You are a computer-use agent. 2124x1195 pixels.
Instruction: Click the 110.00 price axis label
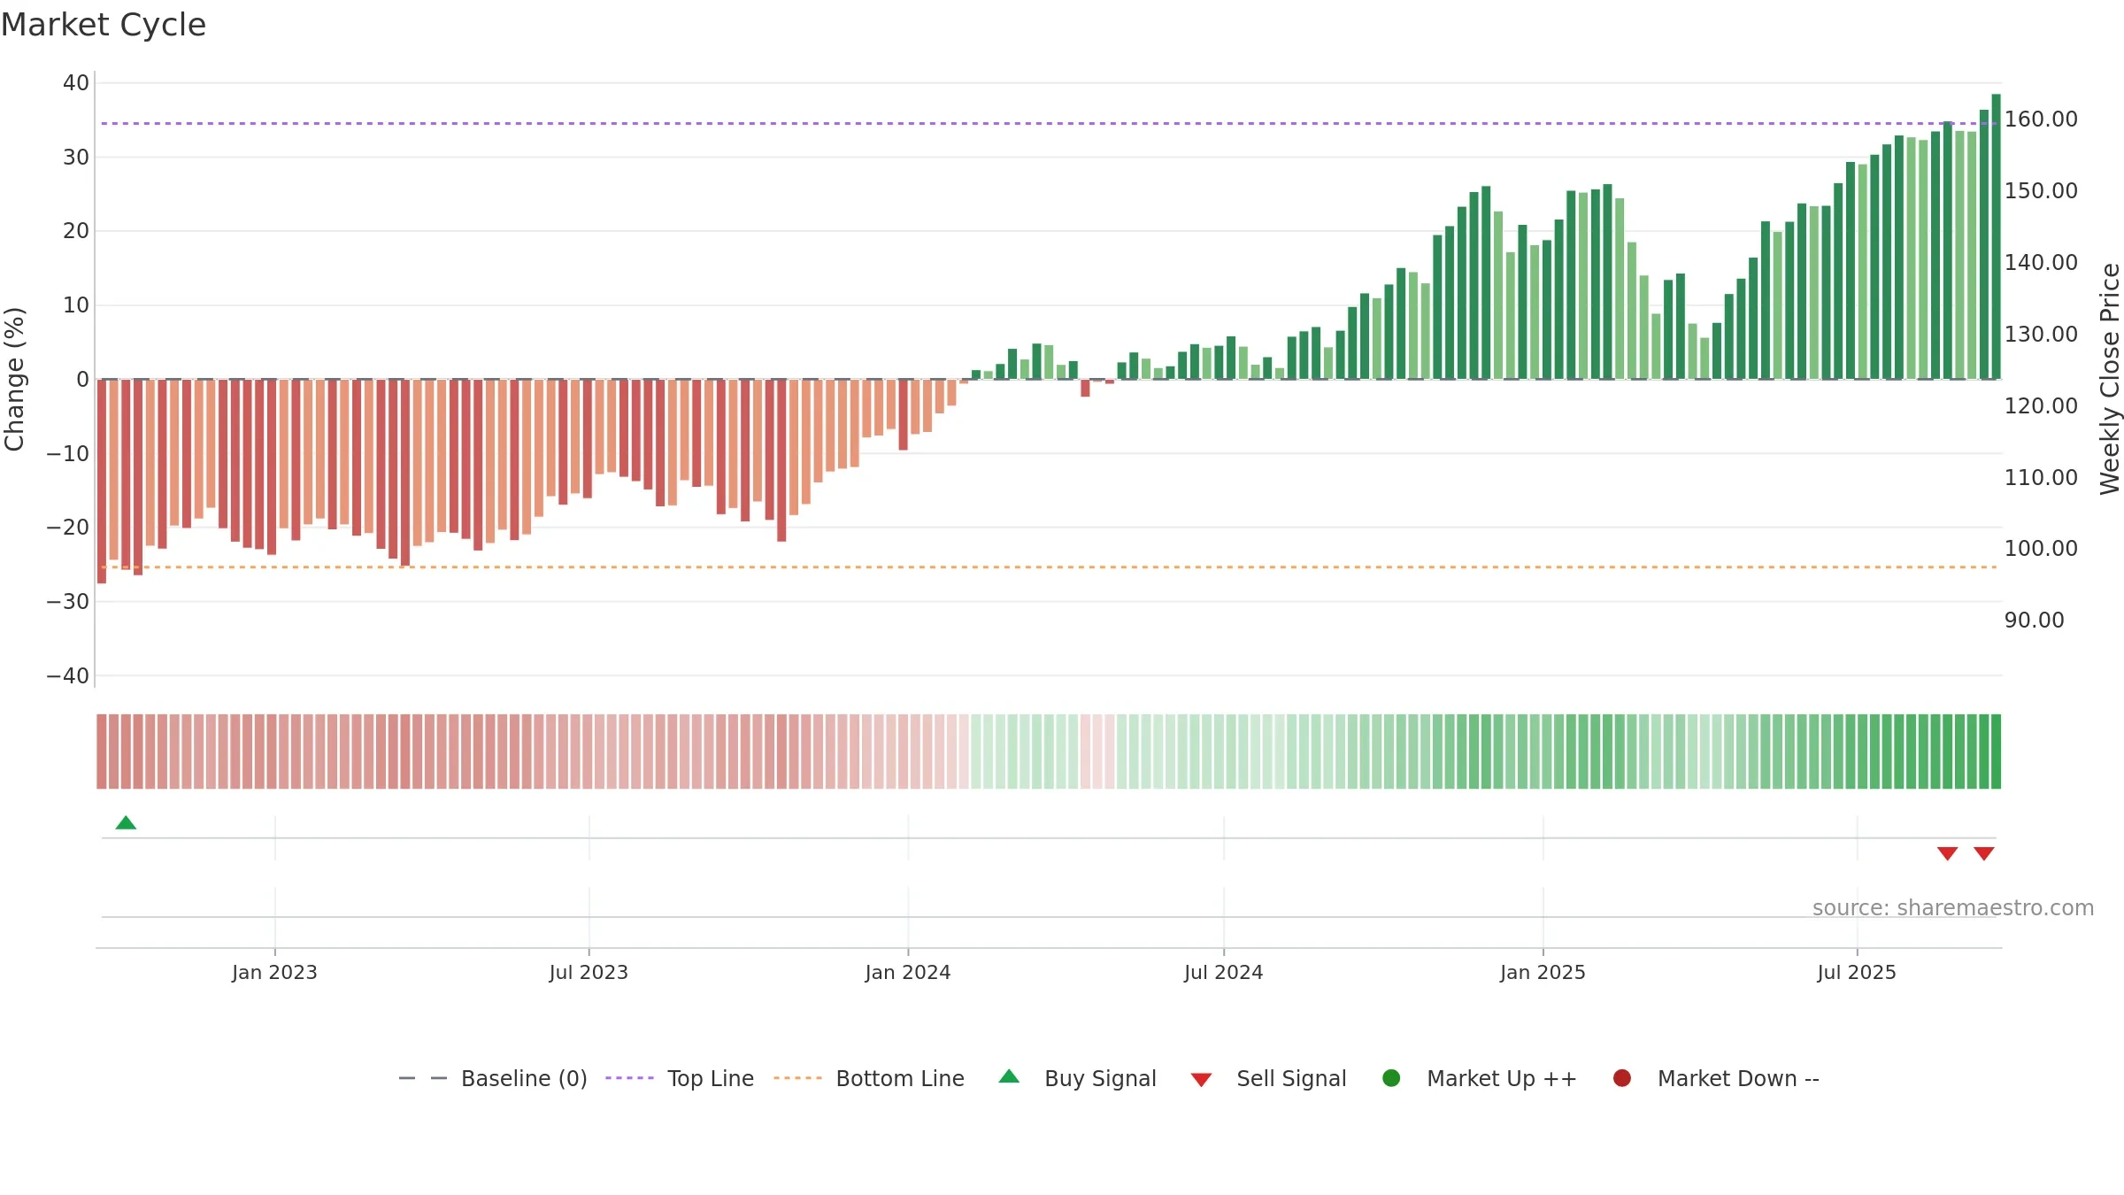[2041, 477]
